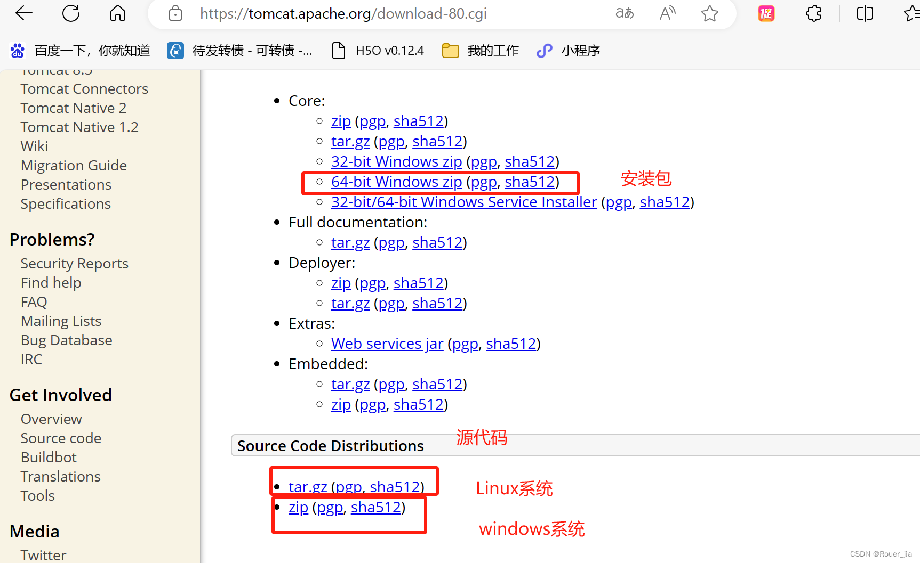Open sha512 for 64-bit Windows zip
The height and width of the screenshot is (563, 920).
coord(530,182)
